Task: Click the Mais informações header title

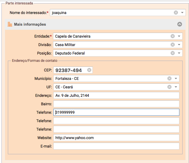Action: pos(30,24)
